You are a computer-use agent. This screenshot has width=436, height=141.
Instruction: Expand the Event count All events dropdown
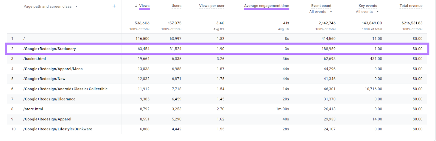[331, 12]
